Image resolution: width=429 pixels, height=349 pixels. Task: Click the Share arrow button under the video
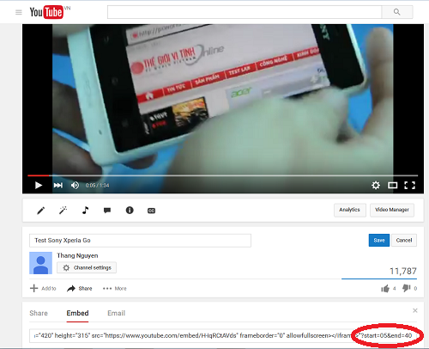click(x=80, y=288)
